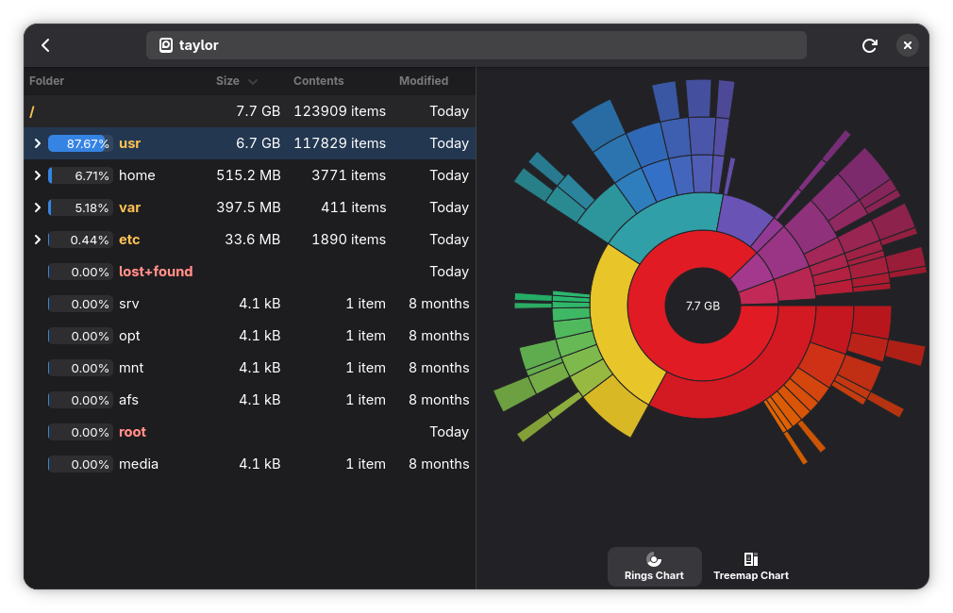Click the 397.5 MB size value

click(x=248, y=207)
